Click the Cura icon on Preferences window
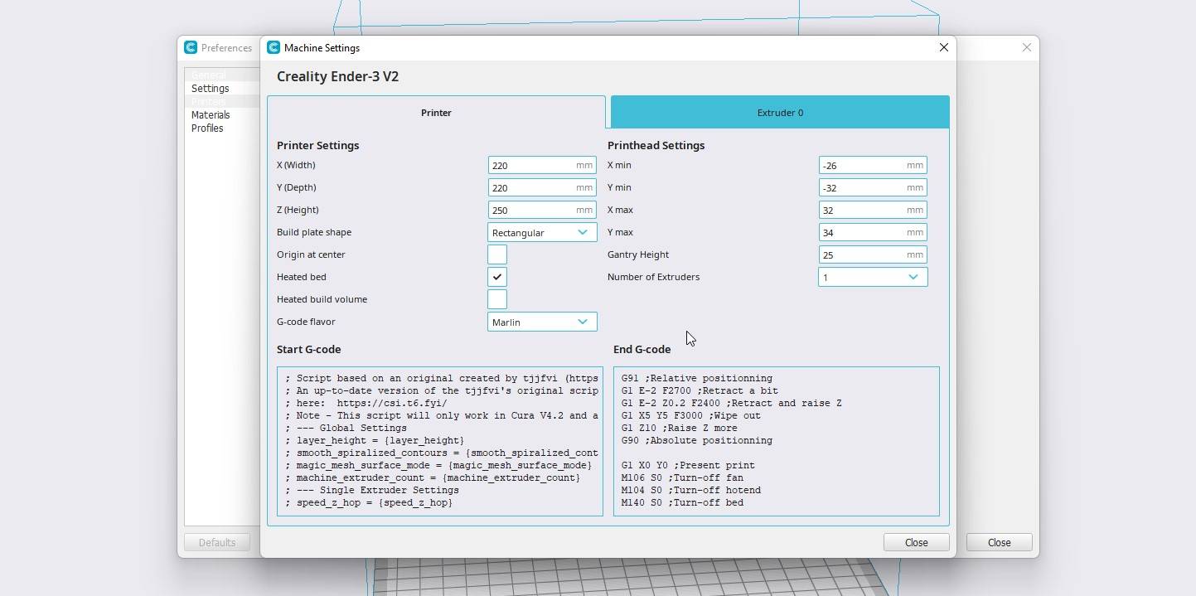The image size is (1196, 596). [x=191, y=47]
